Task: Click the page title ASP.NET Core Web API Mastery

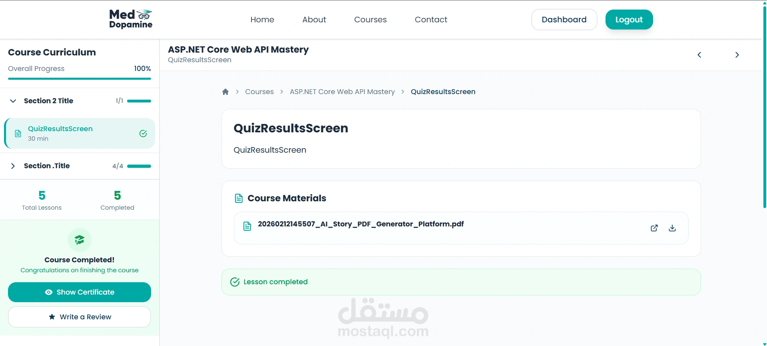Action: coord(238,49)
